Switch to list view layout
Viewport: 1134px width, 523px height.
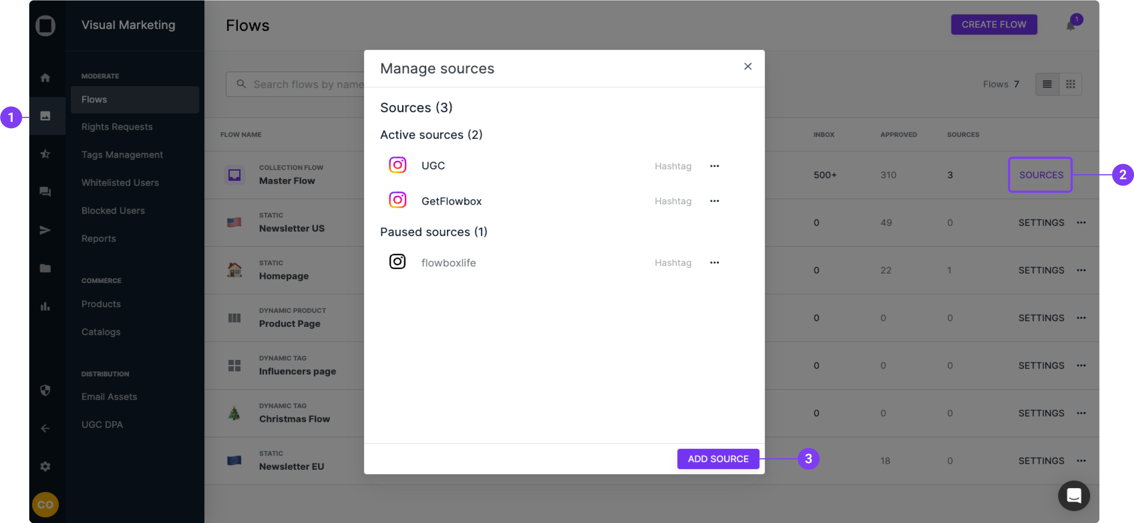click(x=1047, y=84)
